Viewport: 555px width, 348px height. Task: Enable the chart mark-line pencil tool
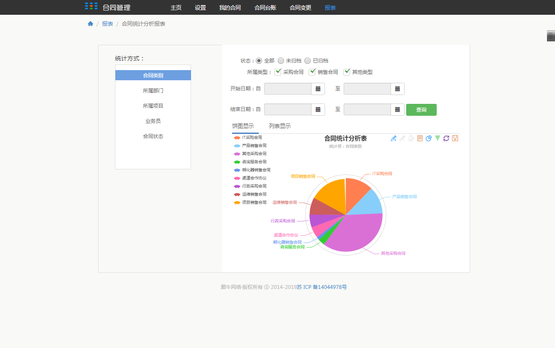point(394,138)
